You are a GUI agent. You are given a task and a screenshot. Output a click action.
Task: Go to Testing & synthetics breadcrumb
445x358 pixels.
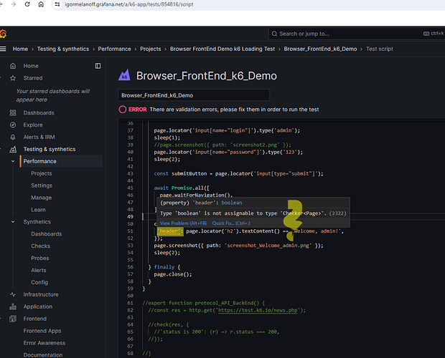63,49
